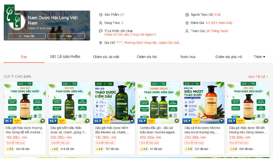This screenshot has height=161, width=273.
Task: Click the 5.0 rating badge with 537 đã bán
Action: pyautogui.click(x=188, y=149)
